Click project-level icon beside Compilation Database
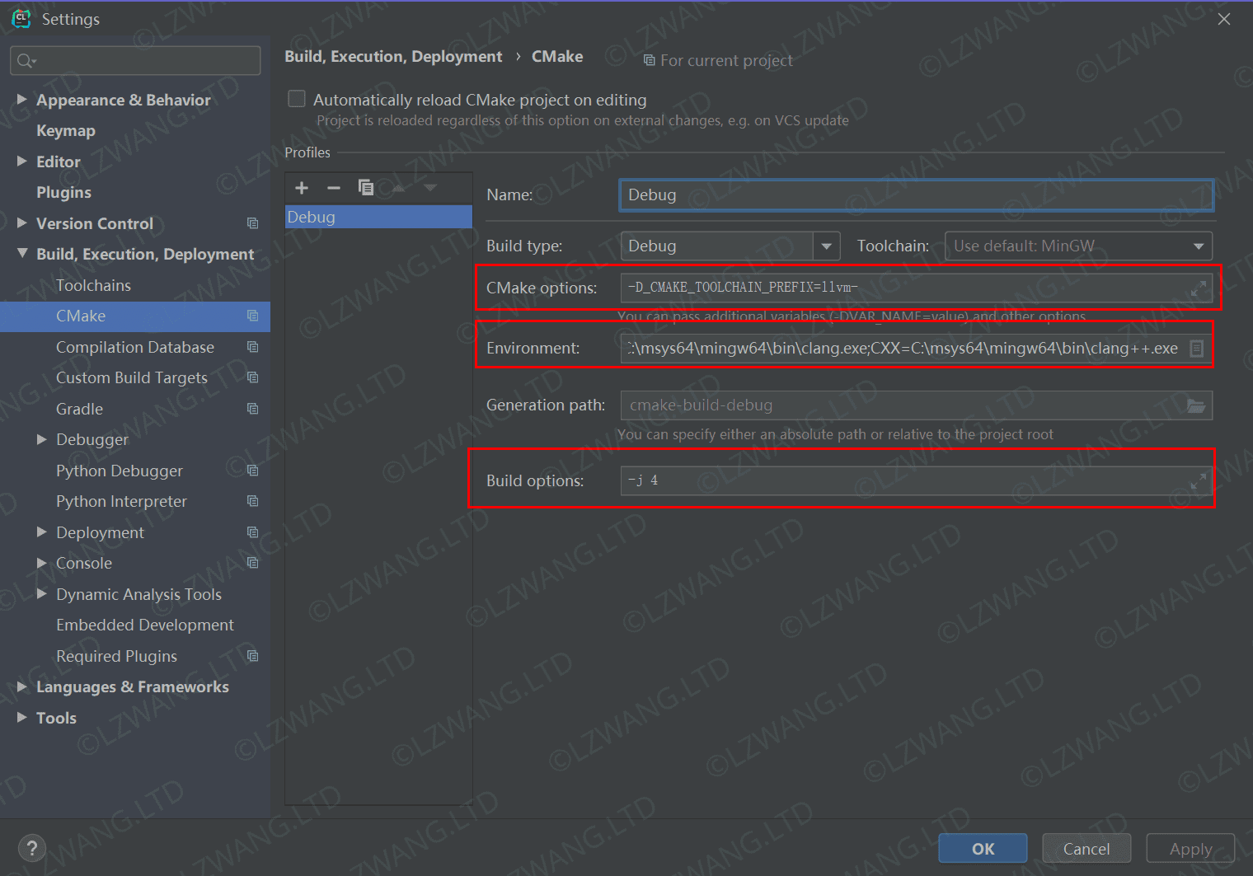Image resolution: width=1253 pixels, height=876 pixels. [x=252, y=347]
